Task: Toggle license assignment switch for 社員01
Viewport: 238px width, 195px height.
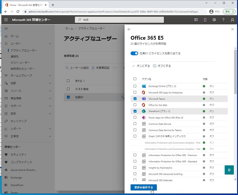Action: click(134, 54)
